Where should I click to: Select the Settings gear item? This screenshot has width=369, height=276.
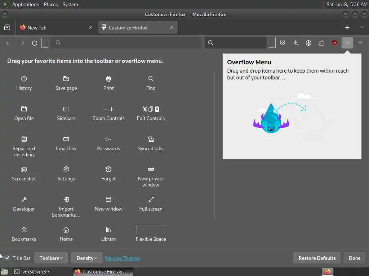tap(66, 174)
